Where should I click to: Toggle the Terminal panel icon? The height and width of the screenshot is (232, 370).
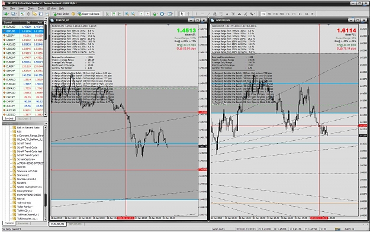click(x=41, y=14)
